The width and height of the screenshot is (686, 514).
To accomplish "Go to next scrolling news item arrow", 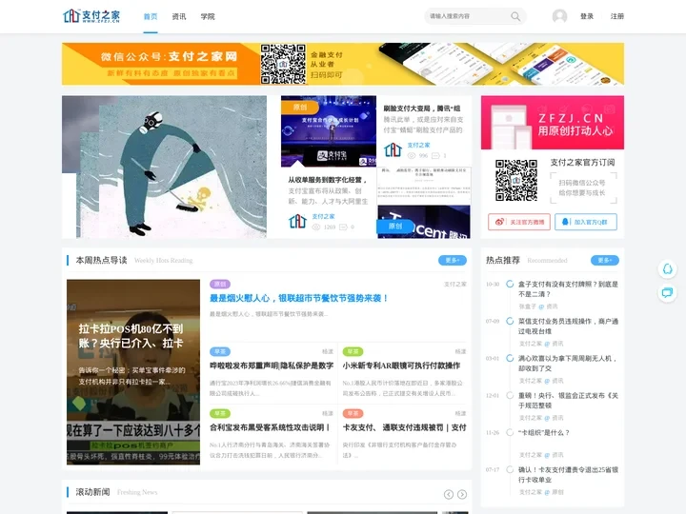I will point(462,494).
